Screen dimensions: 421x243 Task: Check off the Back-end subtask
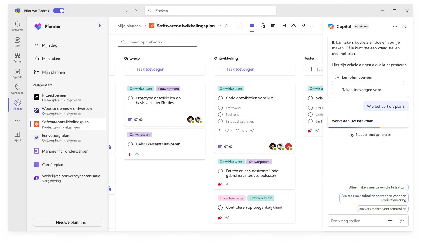point(220,114)
